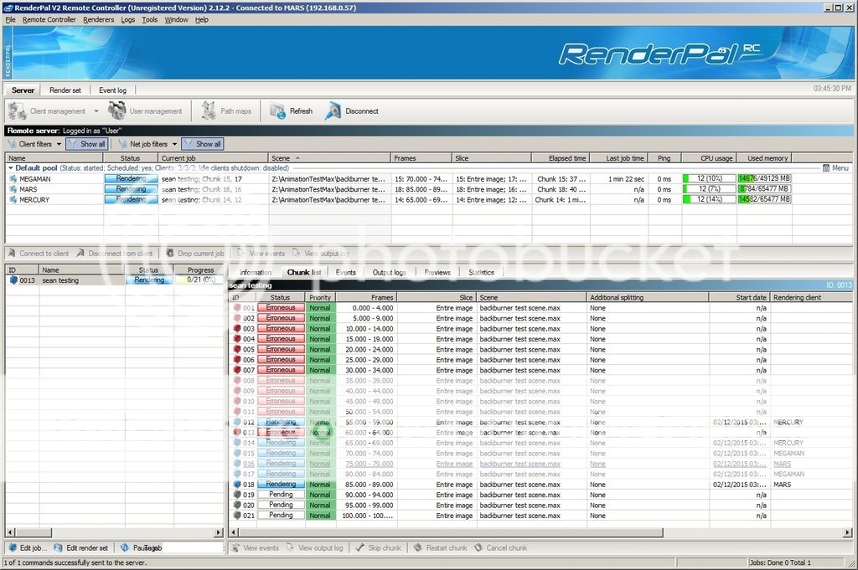
Task: Open the Information tab of the job
Action: [x=256, y=272]
